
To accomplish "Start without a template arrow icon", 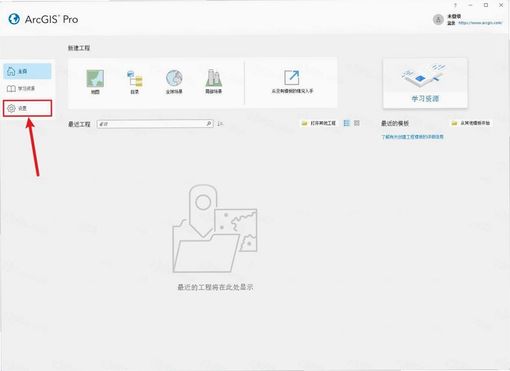I will point(292,78).
